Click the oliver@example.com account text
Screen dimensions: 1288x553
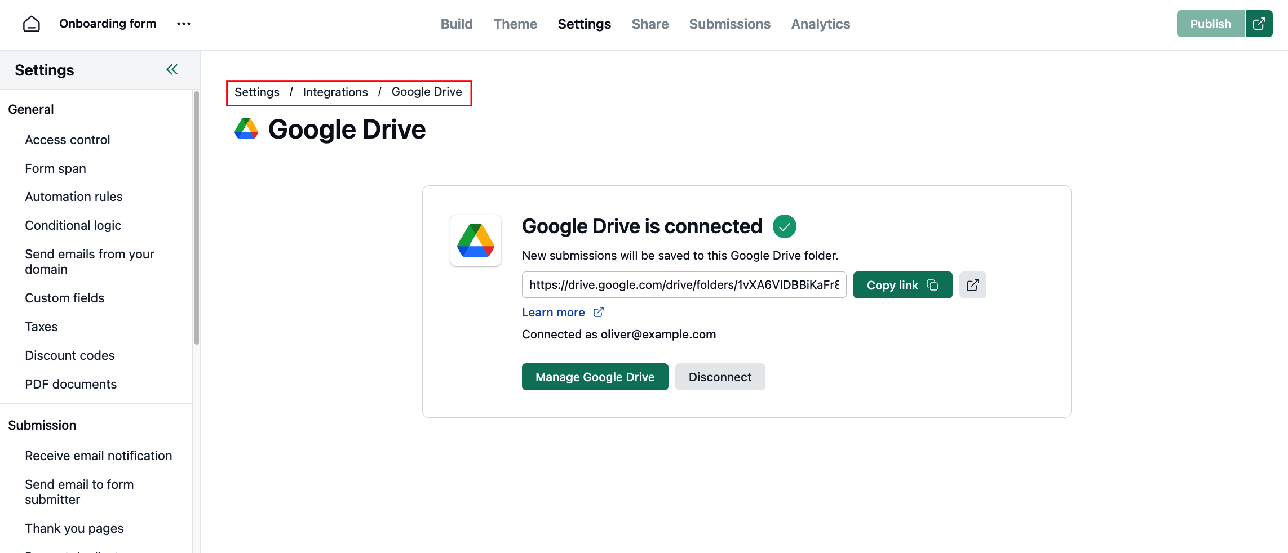point(658,335)
